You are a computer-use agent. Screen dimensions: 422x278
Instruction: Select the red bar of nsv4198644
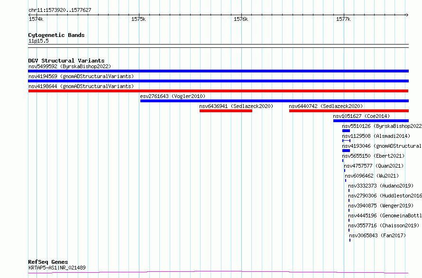(x=218, y=91)
